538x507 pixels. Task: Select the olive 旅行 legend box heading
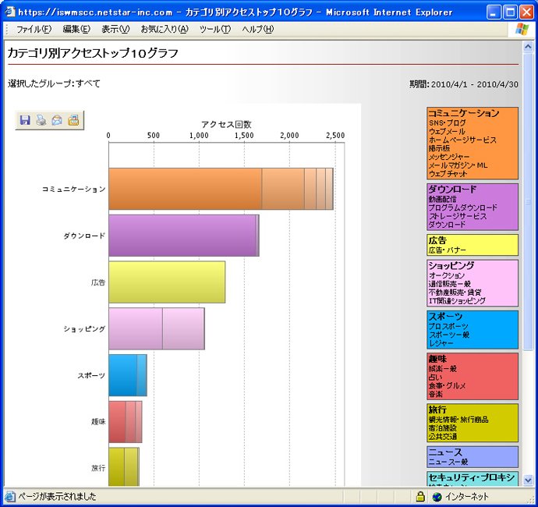pos(437,409)
